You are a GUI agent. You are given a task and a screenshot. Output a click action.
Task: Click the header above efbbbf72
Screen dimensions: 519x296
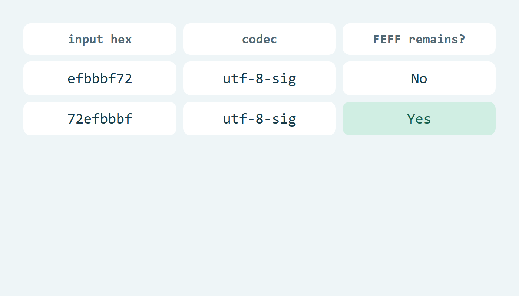(100, 39)
